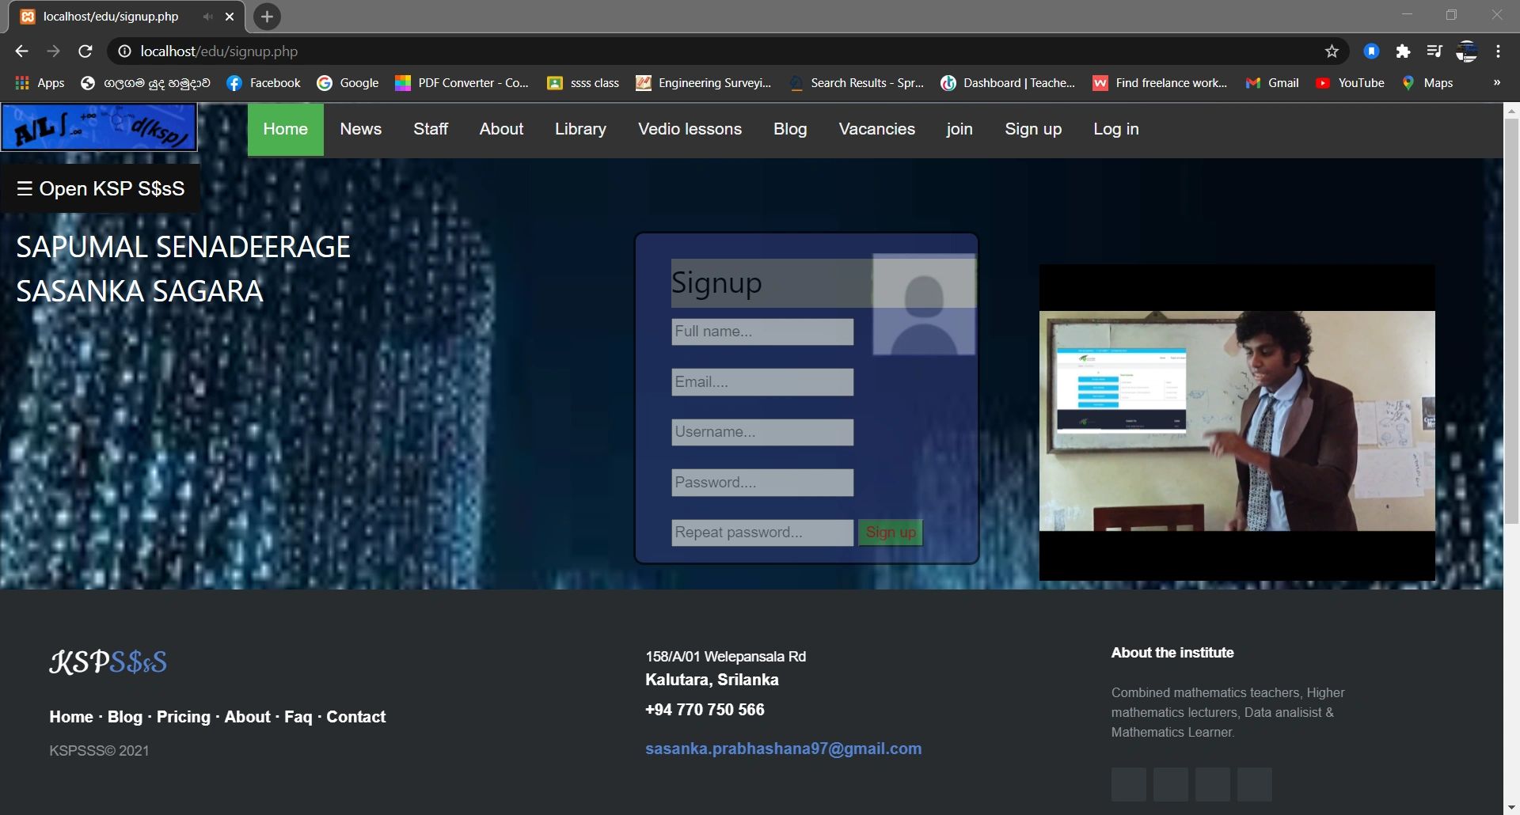1520x815 pixels.
Task: Click the footer Pricing link
Action: 184,717
